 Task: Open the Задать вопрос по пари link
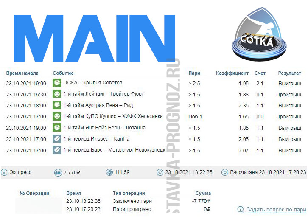click(x=276, y=210)
